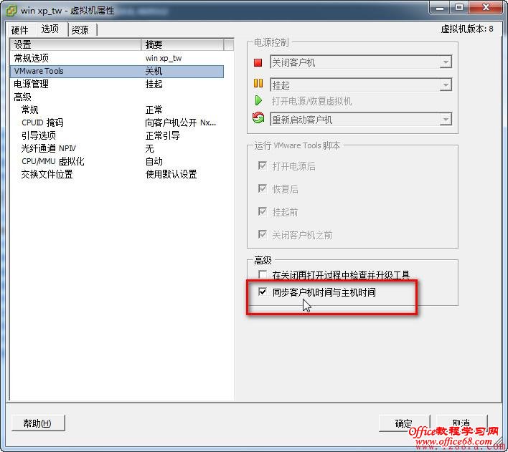Toggle the 恢复后 script checkbox
Viewport: 508px width, 452px height.
(263, 188)
